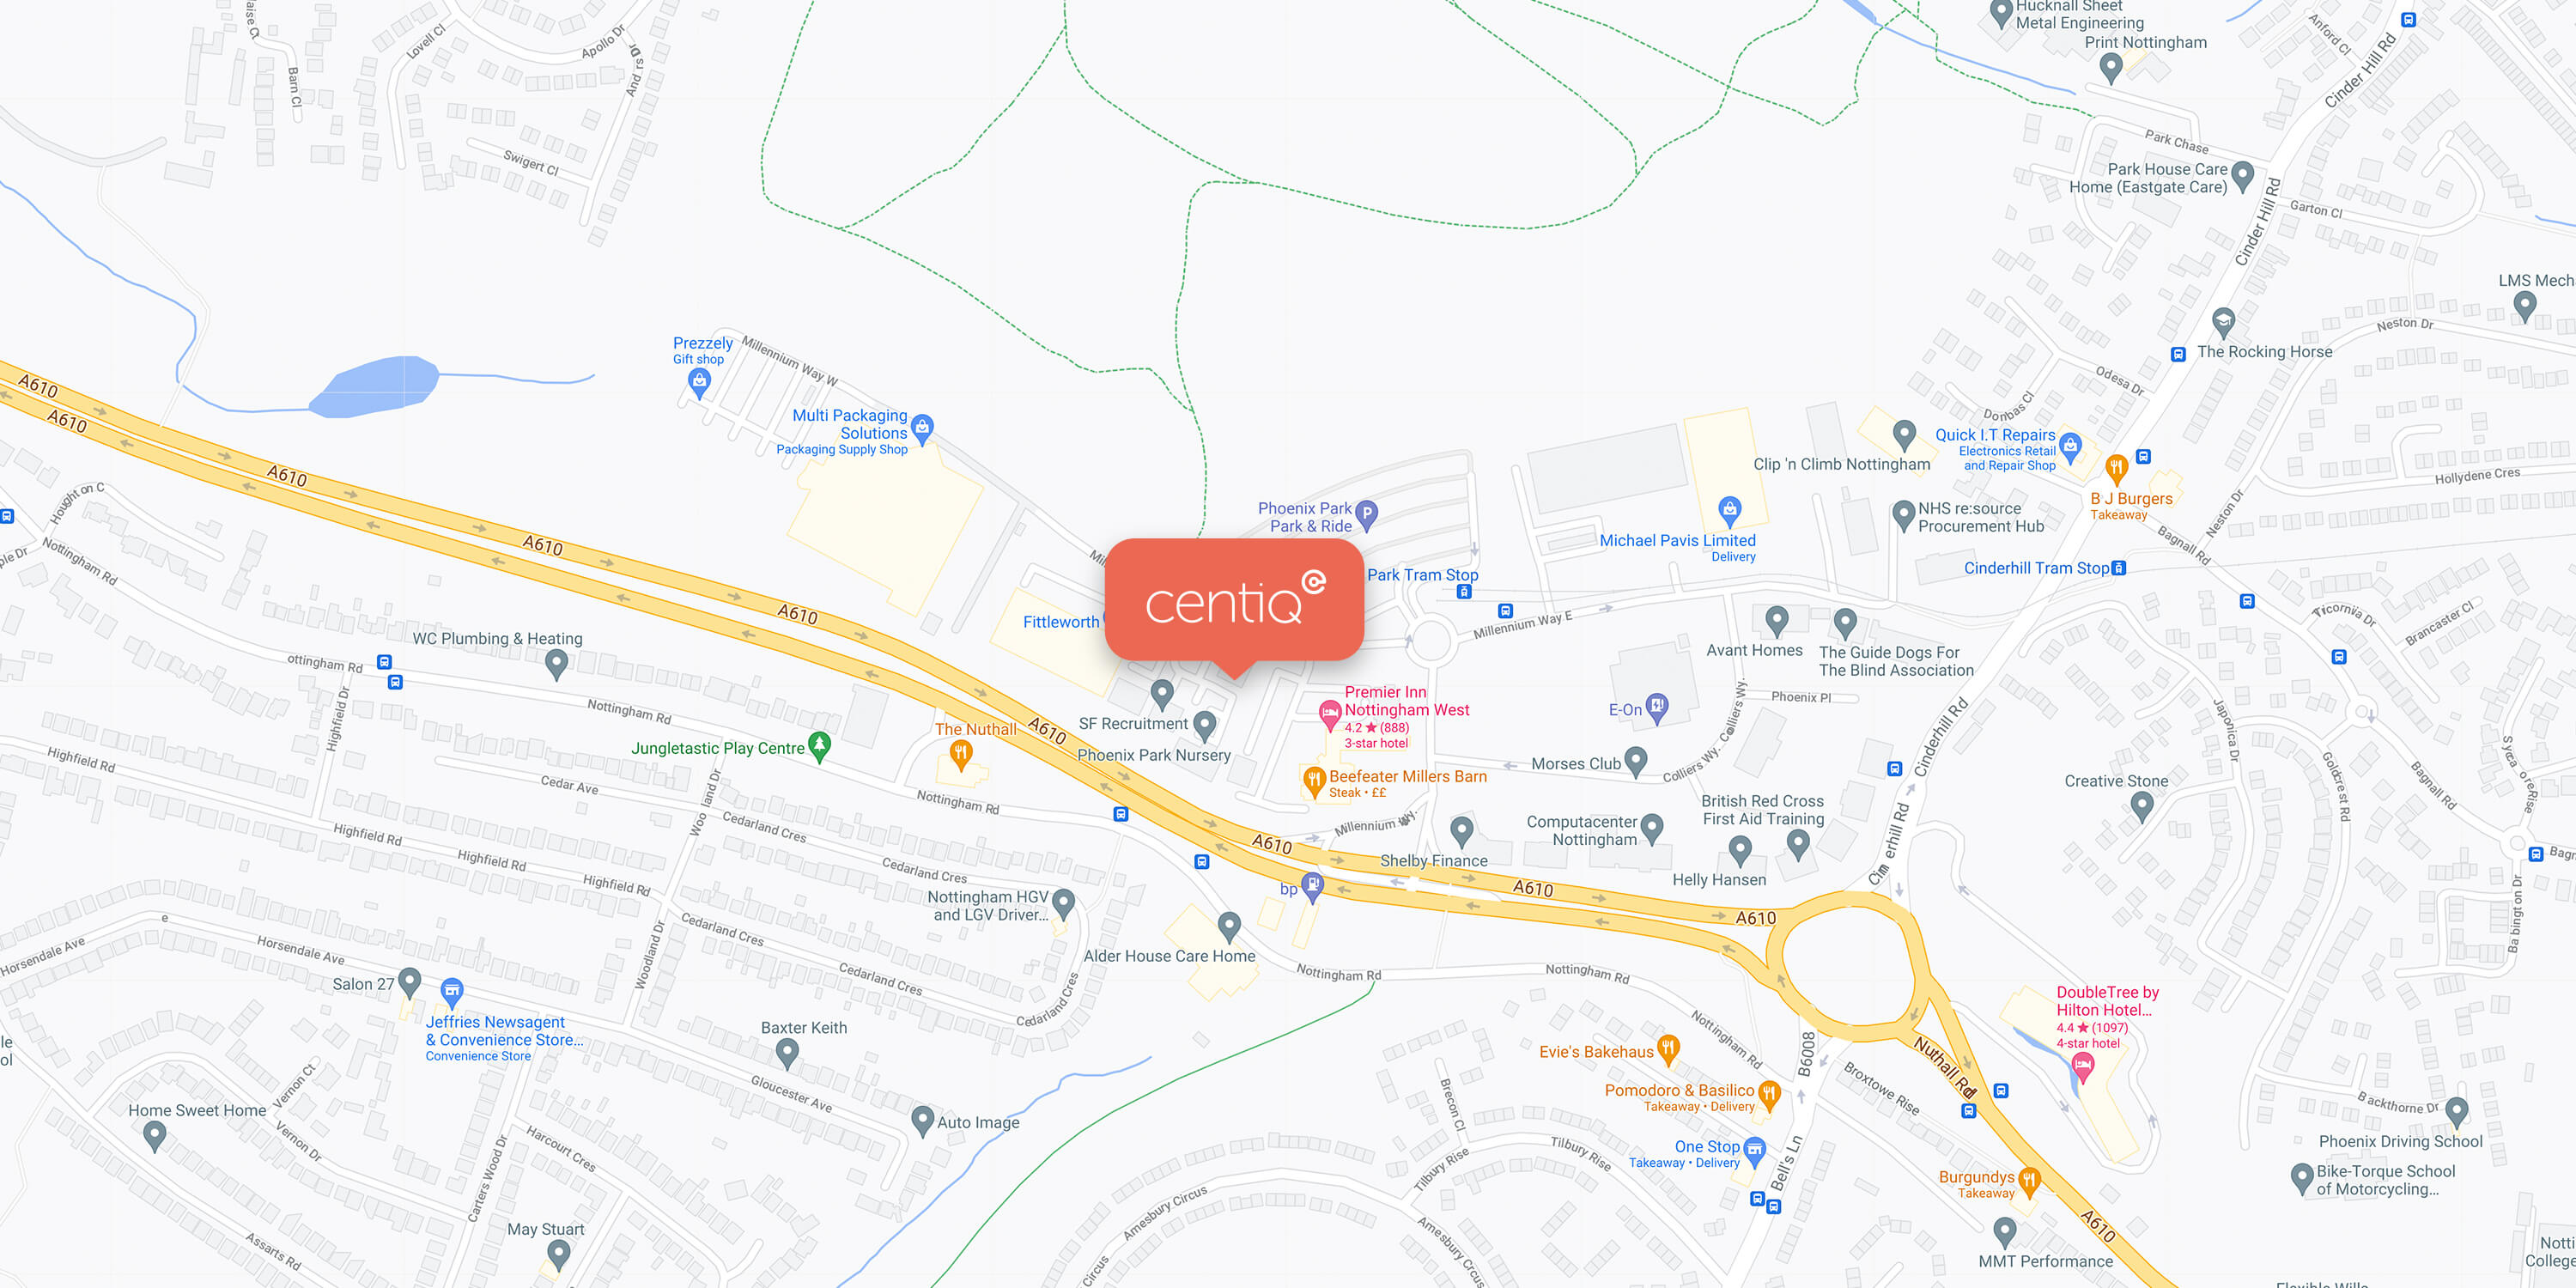Viewport: 2576px width, 1288px height.
Task: Click the Quick I.T Repairs label
Action: tap(1995, 435)
